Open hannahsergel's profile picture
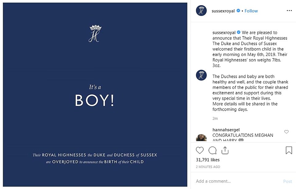296x189 pixels. pyautogui.click(x=201, y=137)
